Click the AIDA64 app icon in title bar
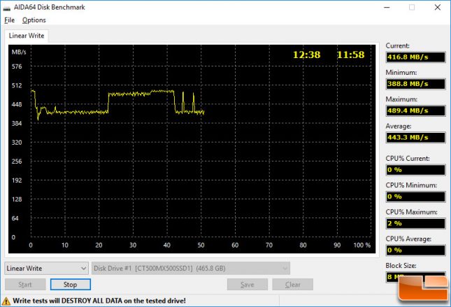451x307 pixels. (x=6, y=8)
